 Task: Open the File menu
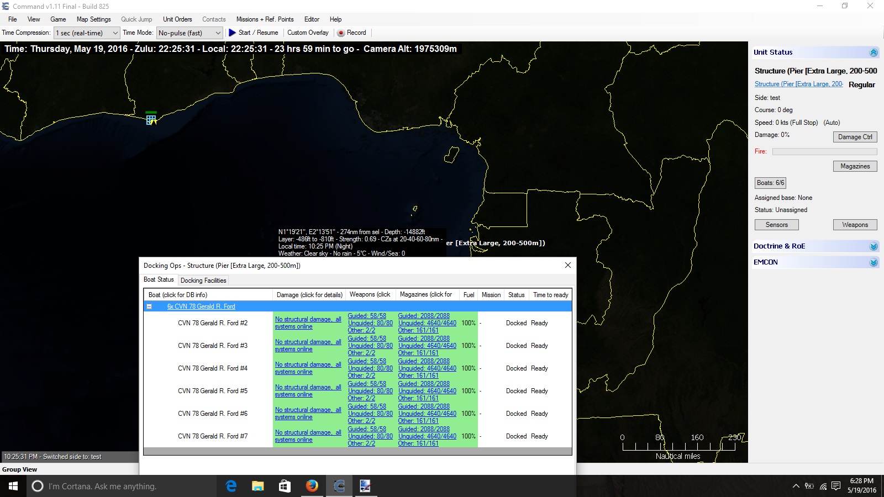[13, 19]
